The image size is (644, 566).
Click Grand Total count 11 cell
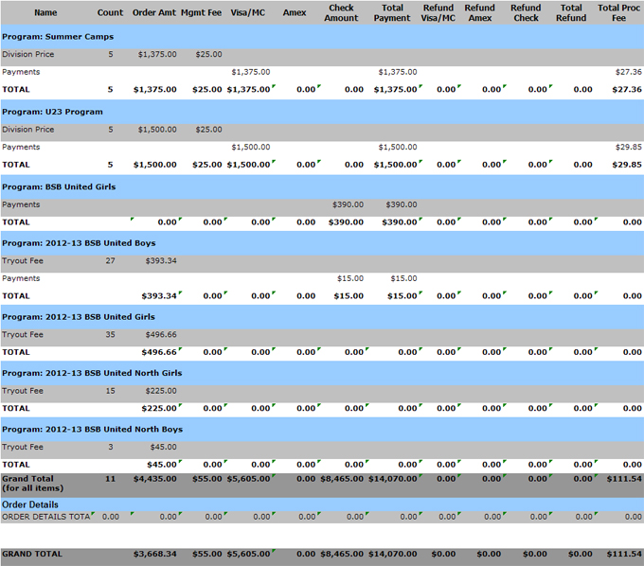[x=110, y=479]
